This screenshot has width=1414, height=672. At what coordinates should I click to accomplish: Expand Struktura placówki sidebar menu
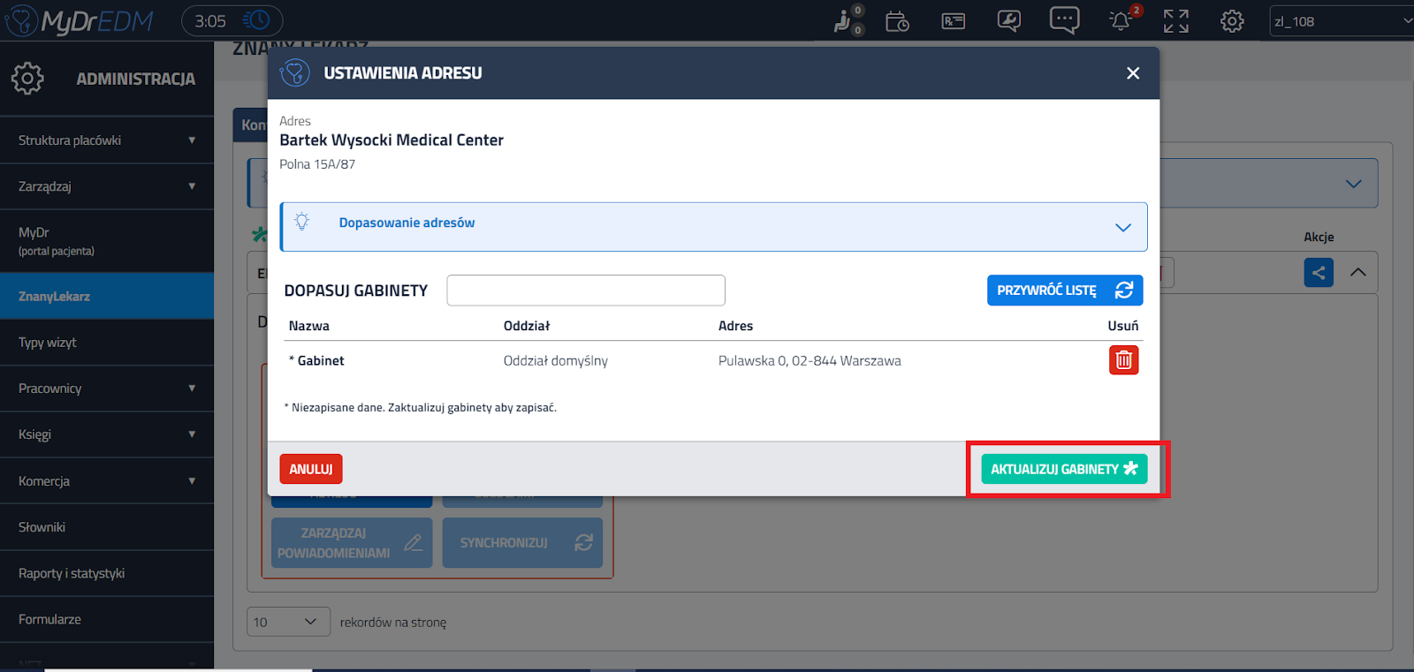click(x=106, y=140)
